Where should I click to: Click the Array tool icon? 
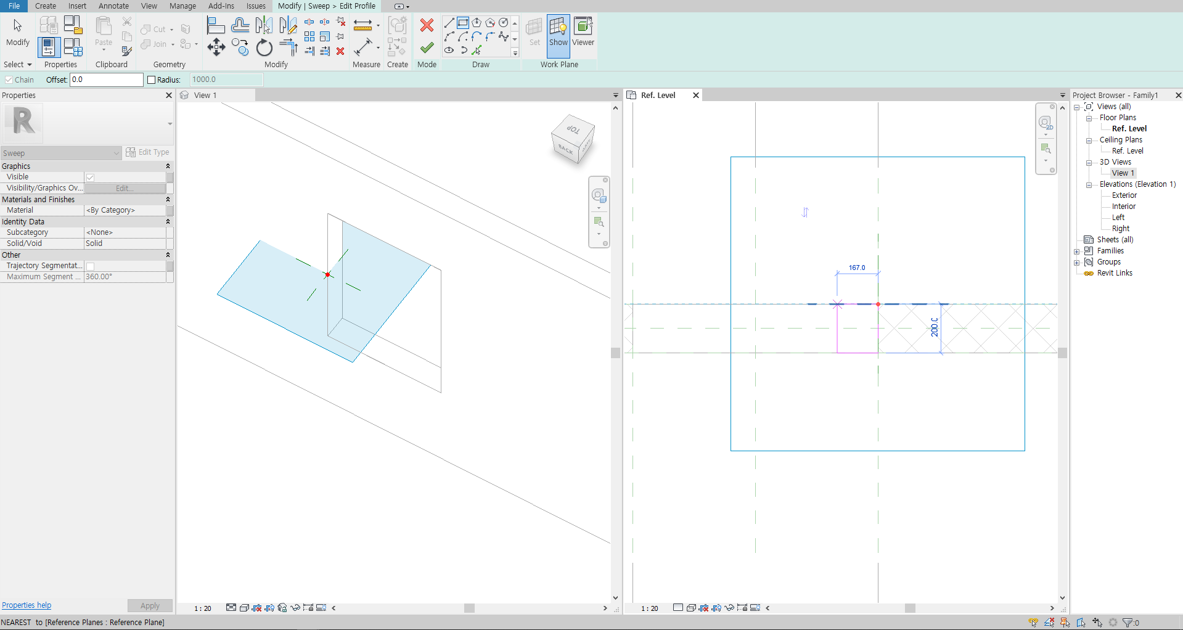click(x=309, y=37)
